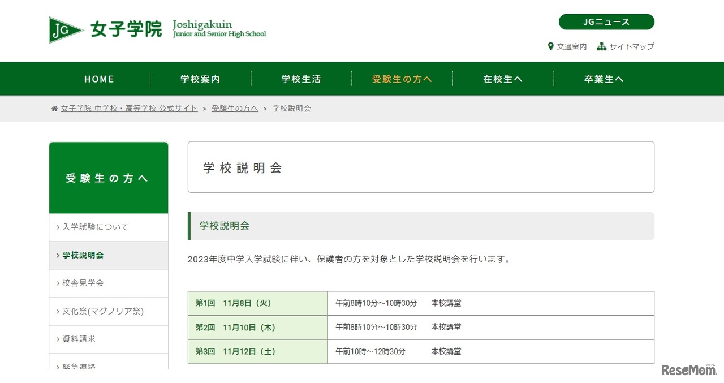This screenshot has height=383, width=724.
Task: Open 卒業生へ navigation menu
Action: click(604, 79)
